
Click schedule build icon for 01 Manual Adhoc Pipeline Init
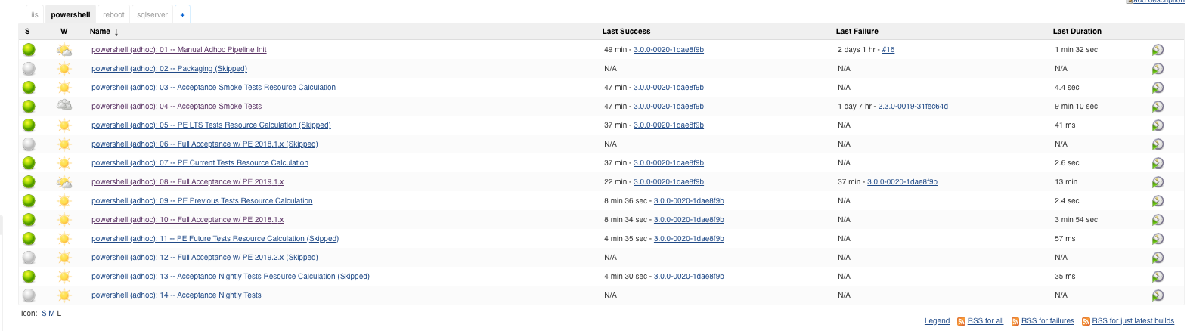click(1158, 50)
